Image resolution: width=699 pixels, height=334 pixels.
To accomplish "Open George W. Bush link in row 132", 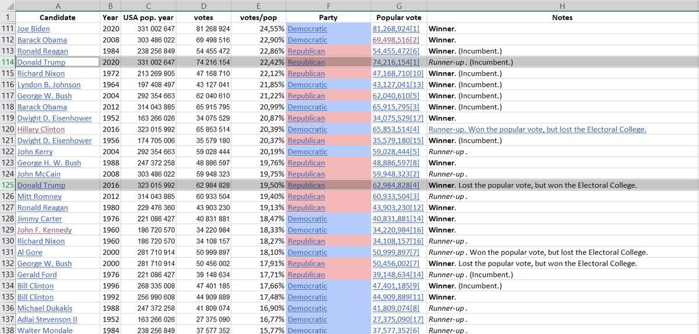I will [x=45, y=264].
